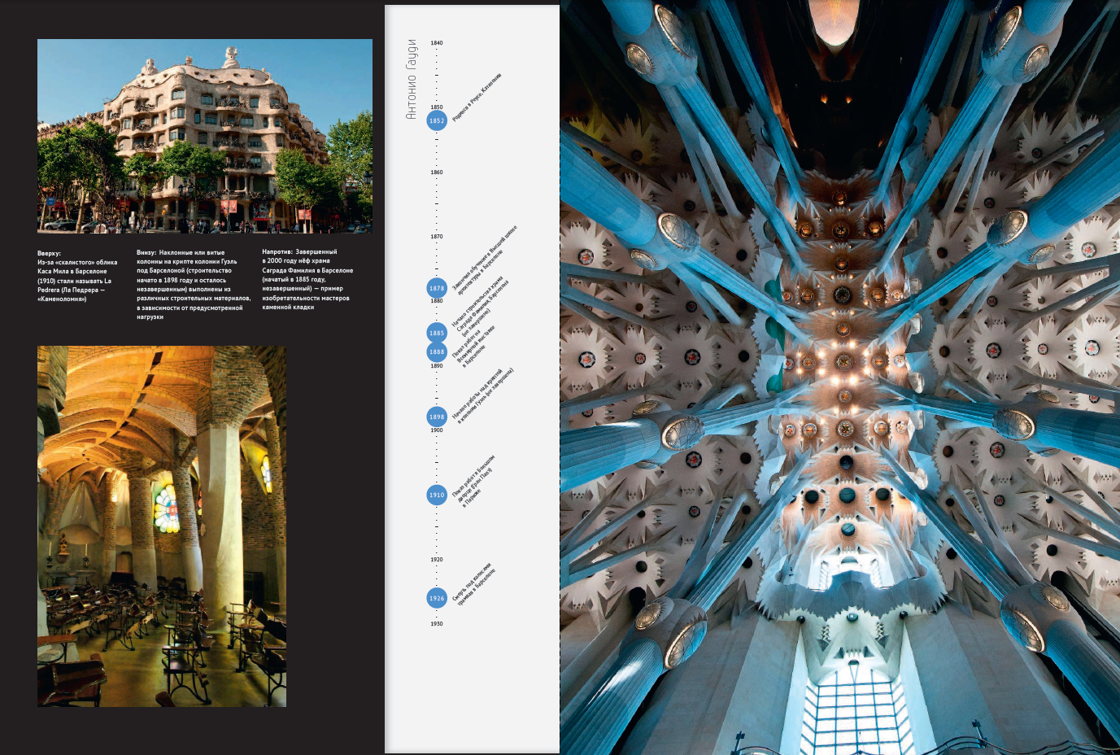Viewport: 1120px width, 755px height.
Task: Click the 'Напротив:' caption text block
Action: click(307, 279)
